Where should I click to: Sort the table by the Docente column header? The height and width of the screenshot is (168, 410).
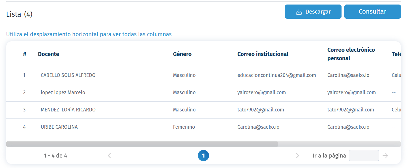click(48, 54)
